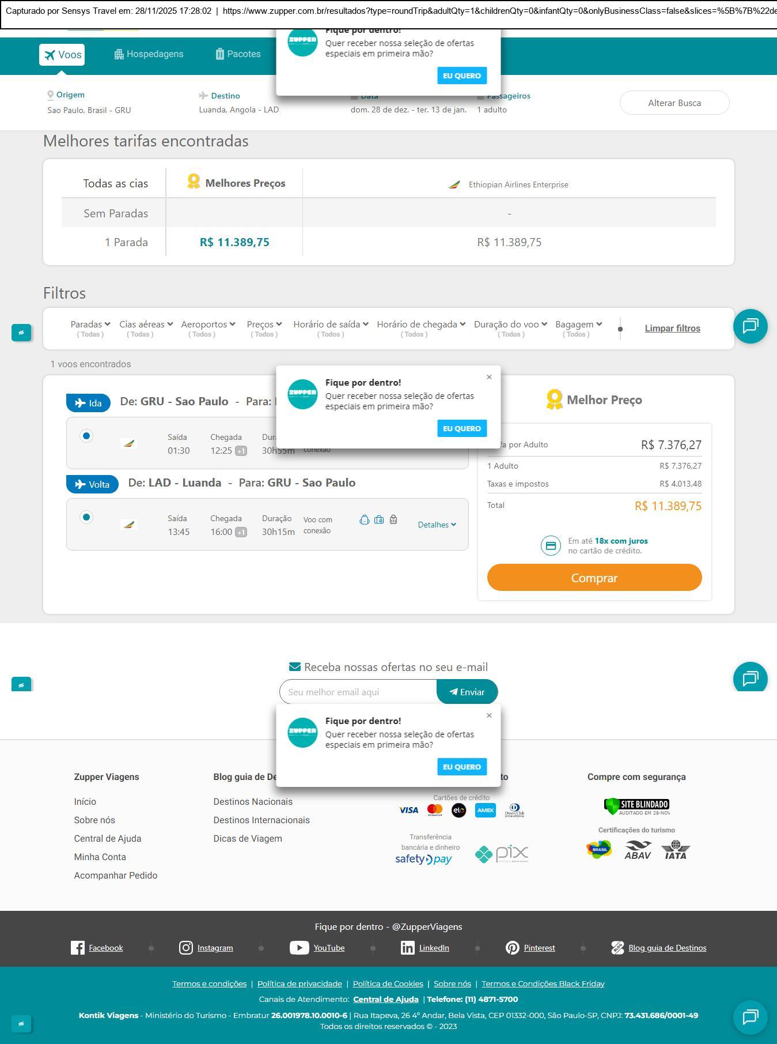Image resolution: width=777 pixels, height=1044 pixels.
Task: Open the Instagram icon link
Action: (x=186, y=948)
